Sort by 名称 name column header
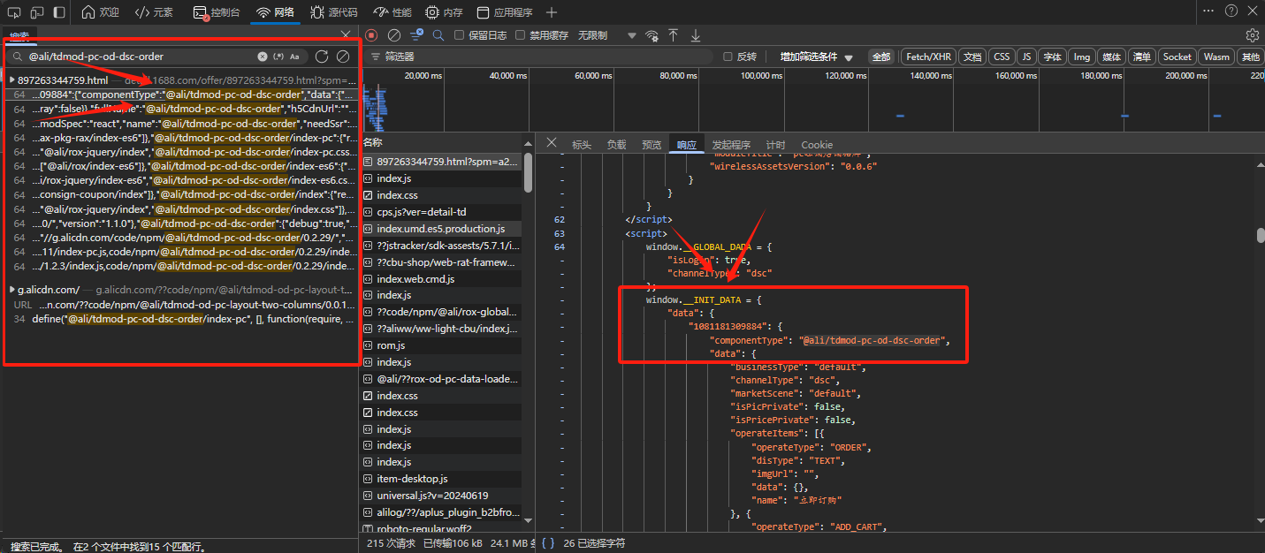This screenshot has height=553, width=1265. click(x=373, y=142)
